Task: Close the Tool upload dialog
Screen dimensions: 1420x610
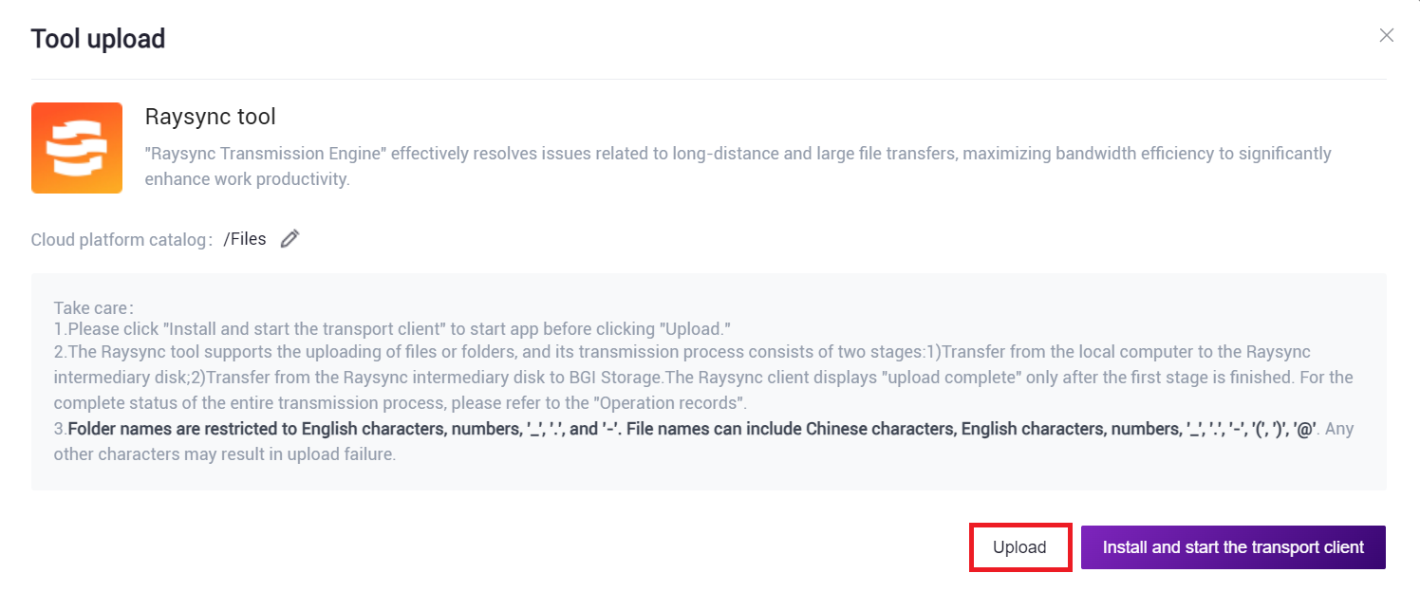Action: tap(1386, 36)
